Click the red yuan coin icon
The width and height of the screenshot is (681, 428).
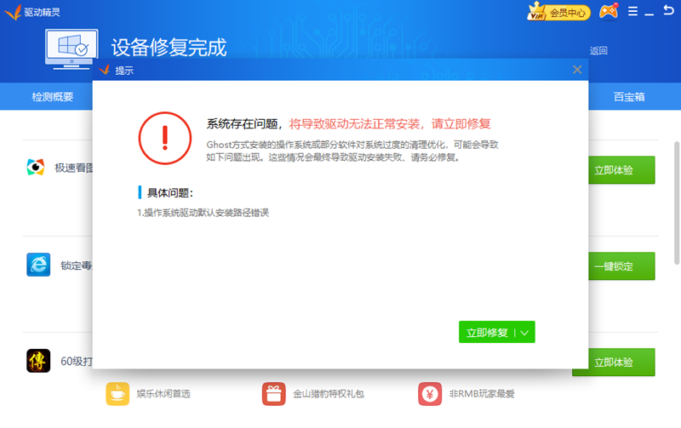tap(430, 394)
